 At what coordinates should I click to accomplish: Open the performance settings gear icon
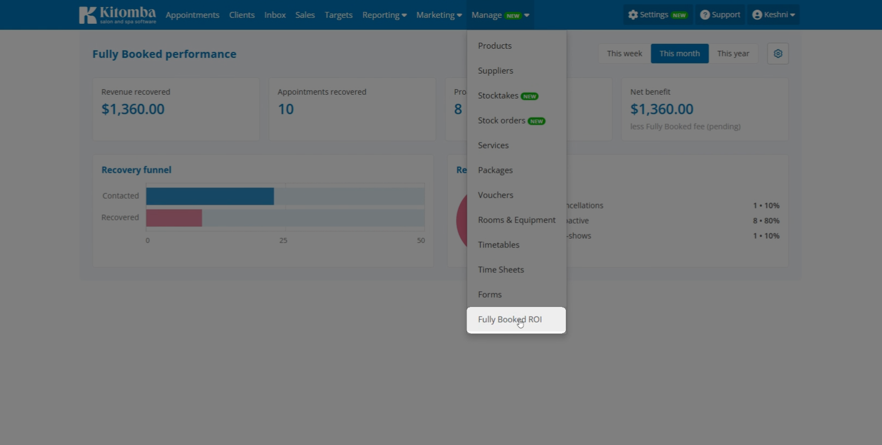(778, 54)
